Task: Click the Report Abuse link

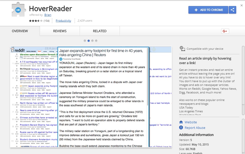Action: click(x=195, y=128)
